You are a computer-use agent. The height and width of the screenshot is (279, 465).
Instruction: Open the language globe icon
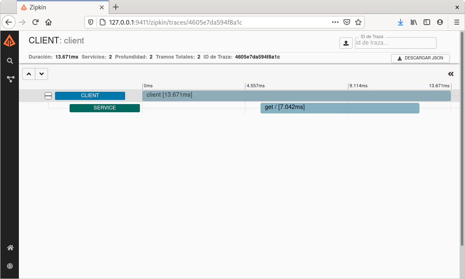[x=10, y=266]
